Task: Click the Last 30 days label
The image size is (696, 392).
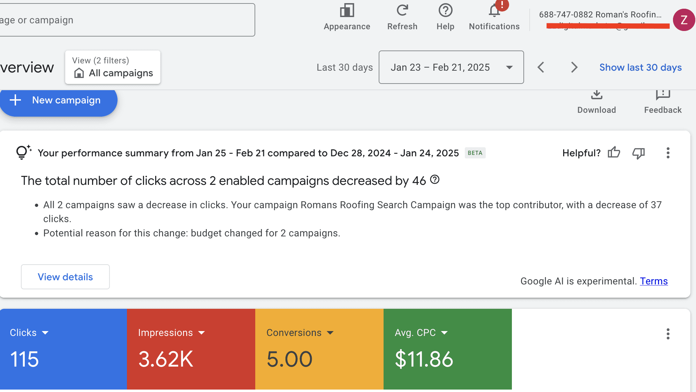Action: point(345,67)
